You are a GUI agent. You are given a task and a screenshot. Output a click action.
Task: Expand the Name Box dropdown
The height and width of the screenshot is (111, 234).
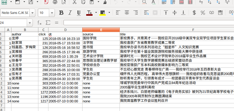(30, 23)
